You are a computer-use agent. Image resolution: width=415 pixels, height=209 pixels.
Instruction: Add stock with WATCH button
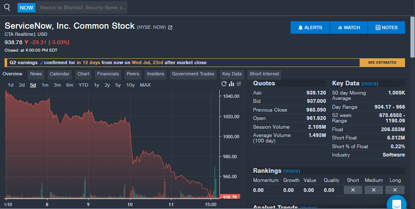(x=349, y=27)
